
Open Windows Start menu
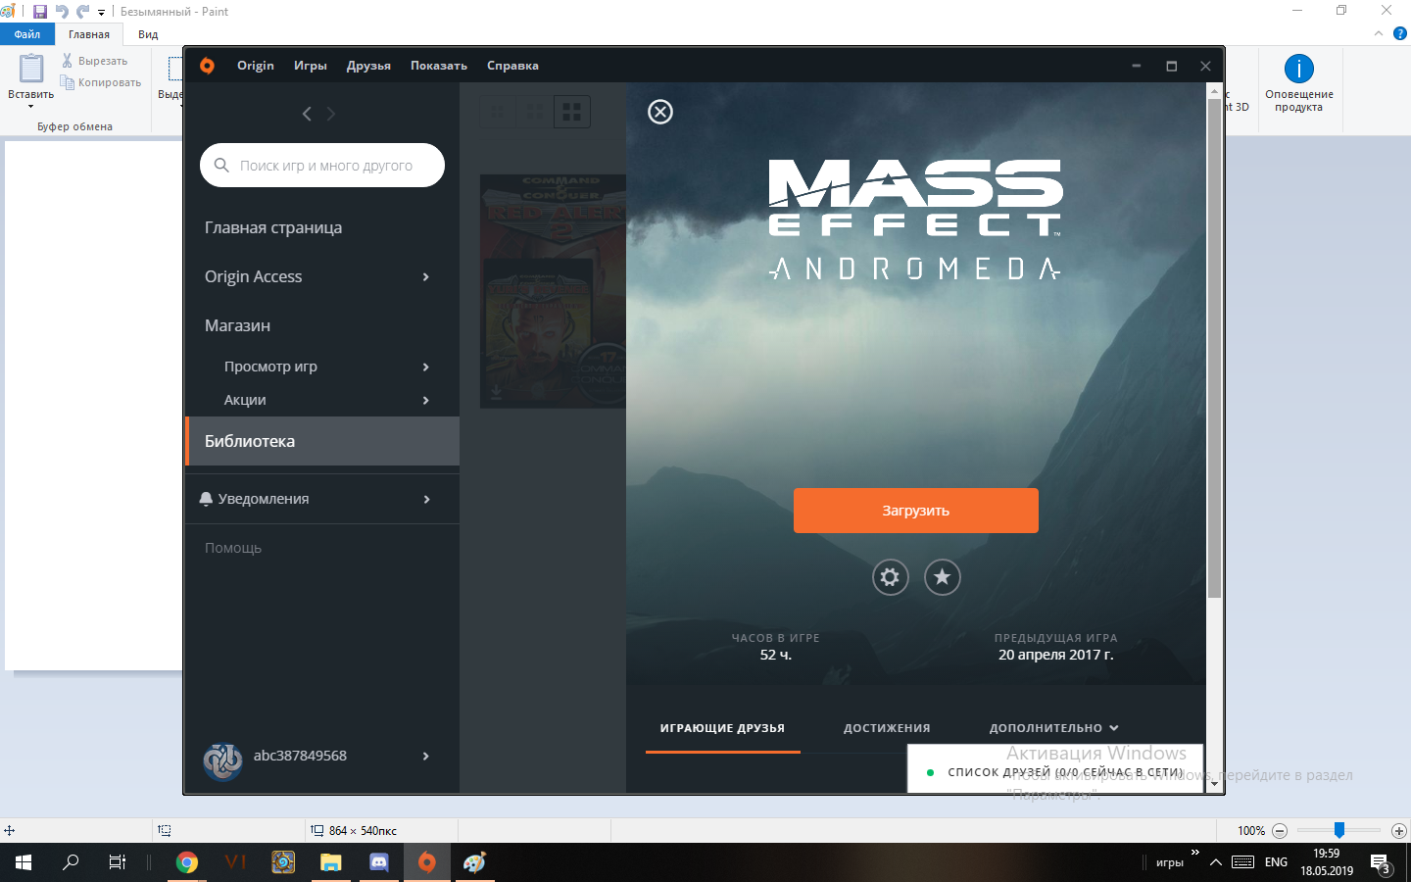(x=24, y=862)
